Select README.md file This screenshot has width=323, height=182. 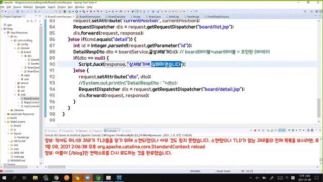(16, 160)
